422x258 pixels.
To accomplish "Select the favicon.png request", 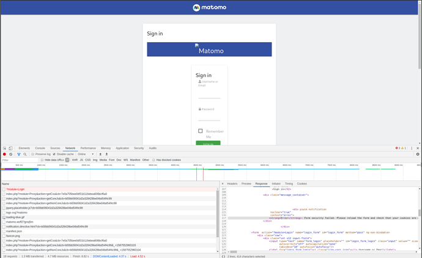I will coord(109,236).
